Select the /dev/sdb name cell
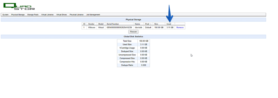The height and width of the screenshot is (98, 278). [x=138, y=28]
